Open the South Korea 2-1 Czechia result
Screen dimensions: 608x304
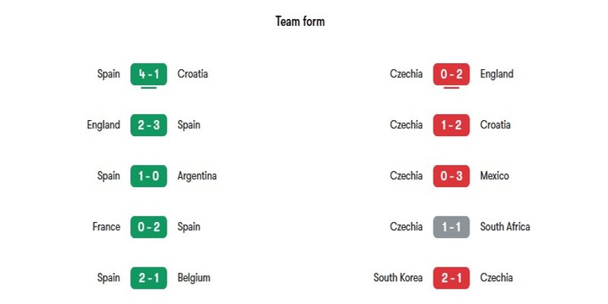(451, 277)
